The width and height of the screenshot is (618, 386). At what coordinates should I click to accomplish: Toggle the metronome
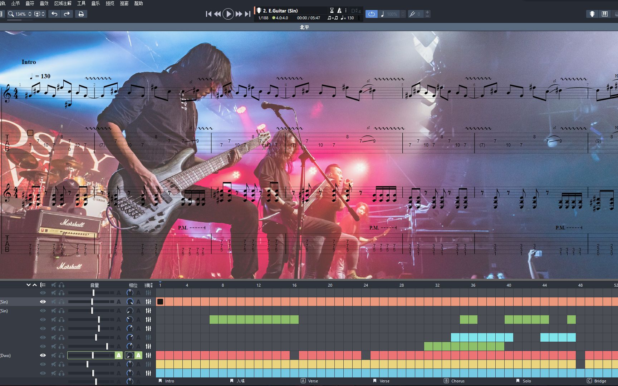click(x=339, y=10)
